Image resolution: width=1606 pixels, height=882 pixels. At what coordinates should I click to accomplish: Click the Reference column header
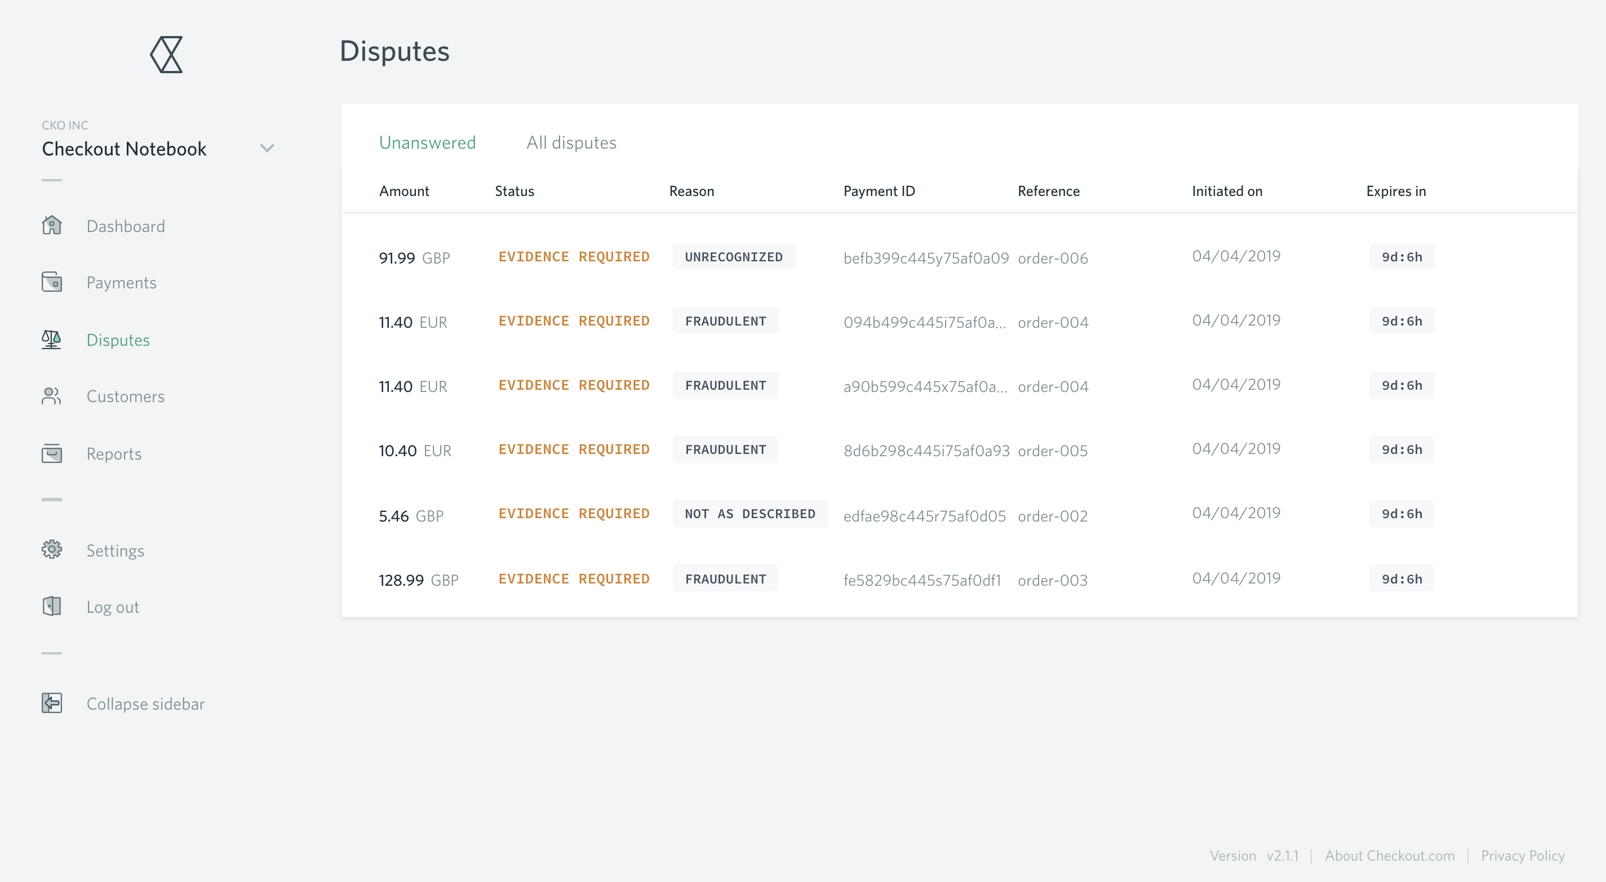coord(1049,191)
